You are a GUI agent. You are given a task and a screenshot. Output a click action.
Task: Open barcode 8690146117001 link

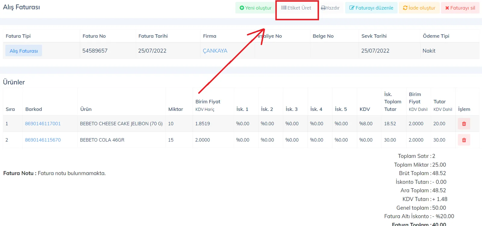click(x=43, y=124)
